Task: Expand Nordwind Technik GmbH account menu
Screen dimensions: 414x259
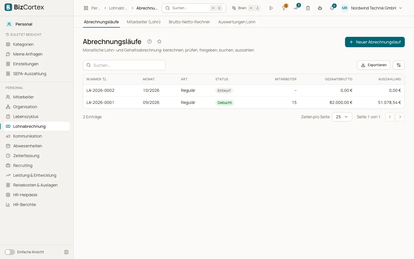Action: 372,8
